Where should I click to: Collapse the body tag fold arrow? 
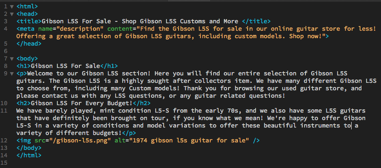12,59
